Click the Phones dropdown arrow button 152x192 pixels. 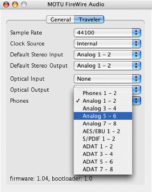[x=137, y=101]
